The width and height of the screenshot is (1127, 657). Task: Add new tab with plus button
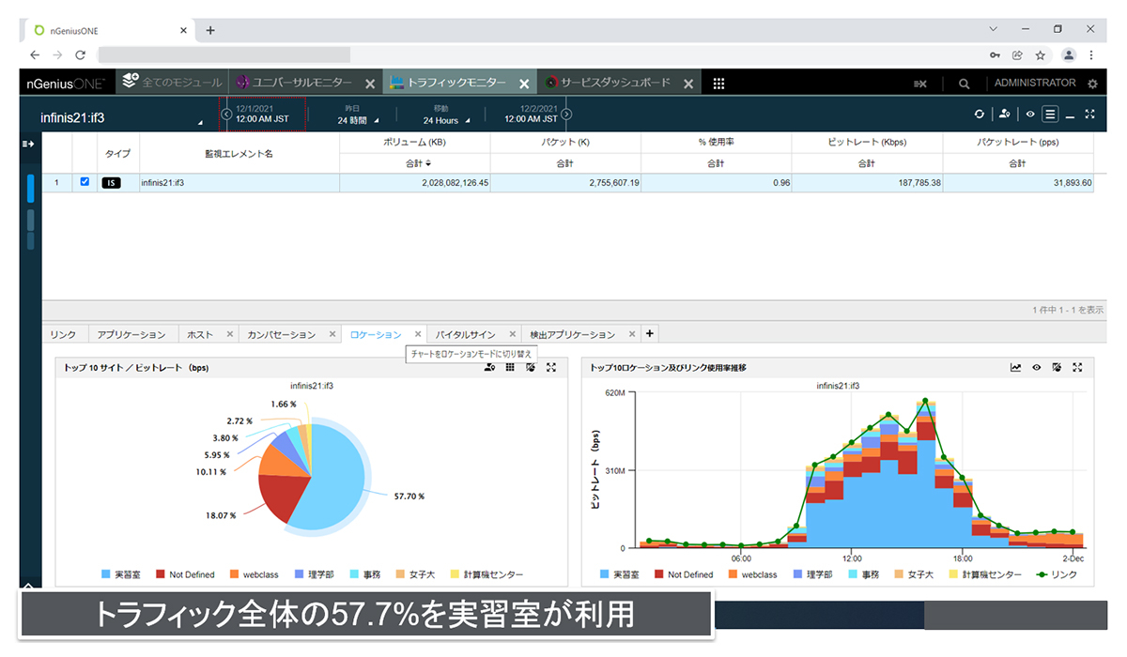pos(650,333)
